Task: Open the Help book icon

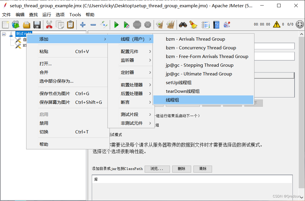Action: tap(216, 25)
